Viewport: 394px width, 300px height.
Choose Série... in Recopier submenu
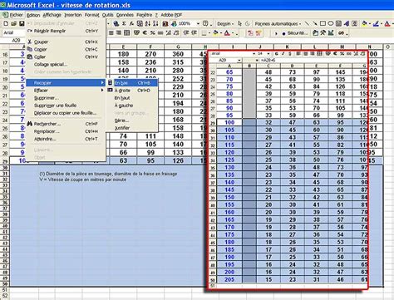click(x=132, y=120)
